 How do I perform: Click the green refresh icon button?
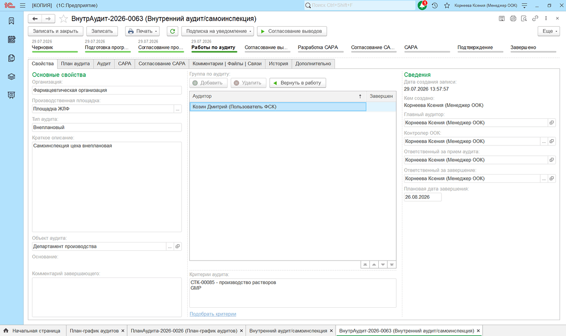(x=172, y=31)
